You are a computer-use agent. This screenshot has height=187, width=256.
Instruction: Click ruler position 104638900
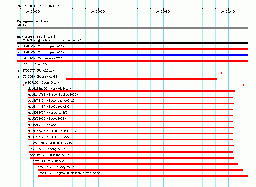pos(163,11)
